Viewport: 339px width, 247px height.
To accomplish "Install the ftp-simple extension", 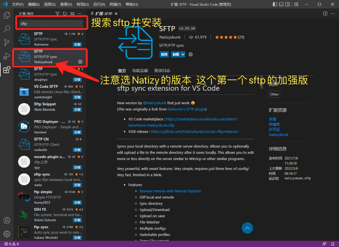I will point(77,203).
